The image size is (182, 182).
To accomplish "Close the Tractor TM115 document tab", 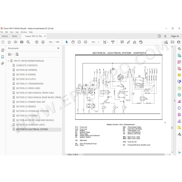I will 45,36.
